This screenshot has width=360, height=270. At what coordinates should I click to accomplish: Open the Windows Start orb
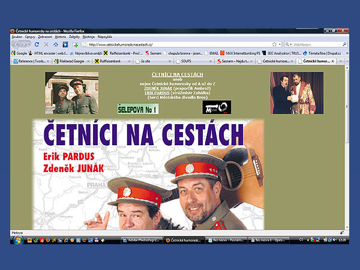17,240
